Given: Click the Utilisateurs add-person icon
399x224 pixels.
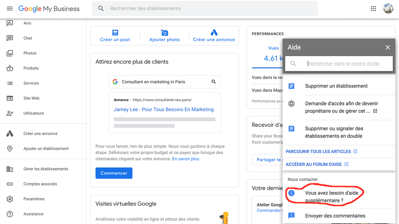Looking at the screenshot, I should pyautogui.click(x=10, y=113).
